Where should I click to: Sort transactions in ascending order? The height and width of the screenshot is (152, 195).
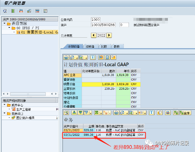[74, 113]
